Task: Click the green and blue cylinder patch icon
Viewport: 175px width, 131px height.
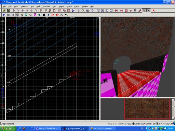Action: pos(26,15)
